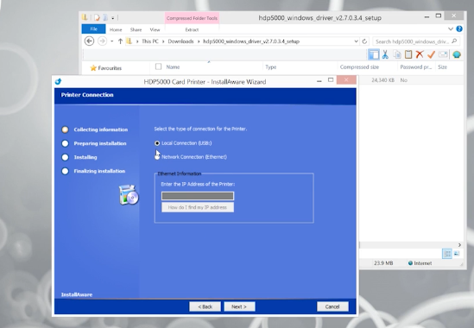This screenshot has height=328, width=474.
Task: Sort by Password protected column header
Action: pos(416,67)
